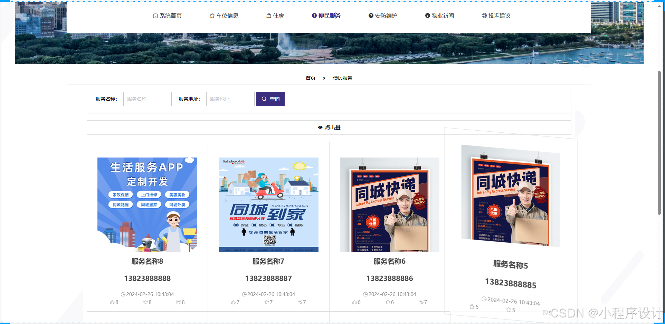The width and height of the screenshot is (665, 324).
Task: Click the exclamation icon next to 便民服务
Action: [x=314, y=16]
